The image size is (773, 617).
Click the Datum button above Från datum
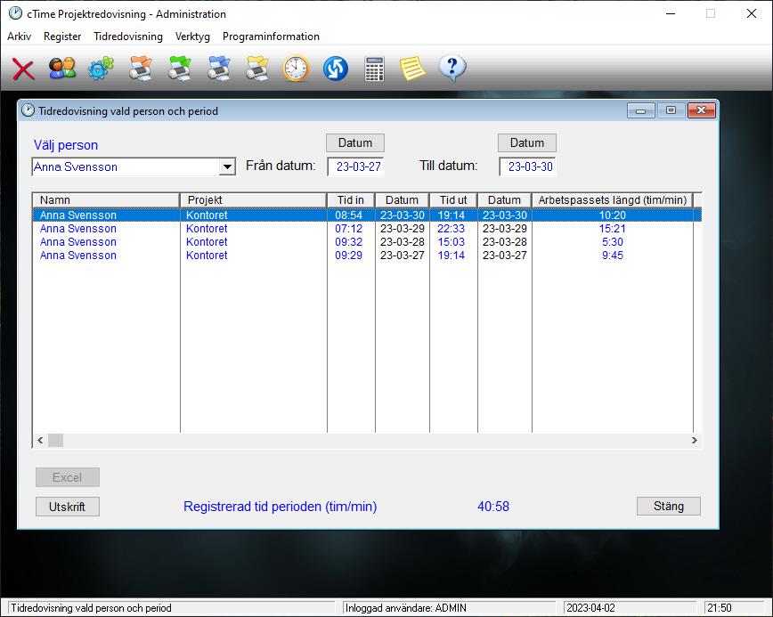355,143
